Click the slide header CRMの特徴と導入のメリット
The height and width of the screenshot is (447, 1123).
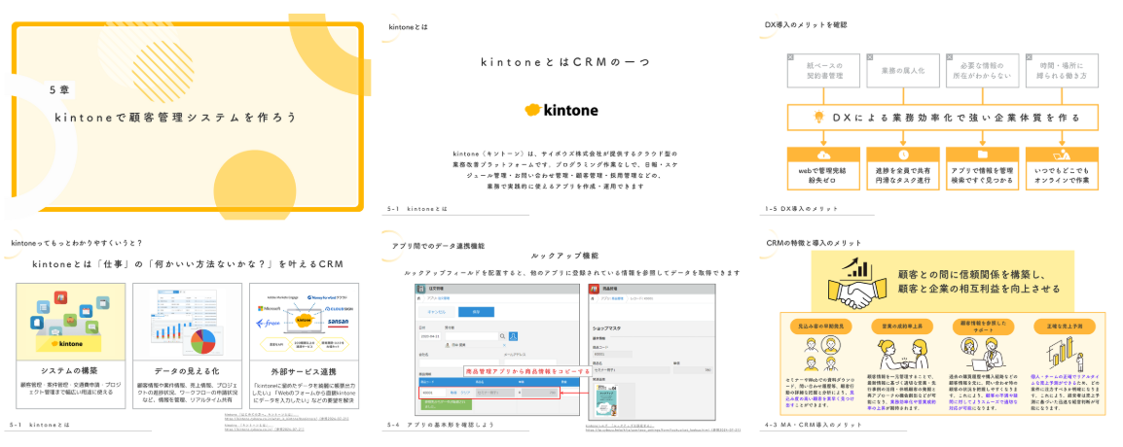[814, 243]
